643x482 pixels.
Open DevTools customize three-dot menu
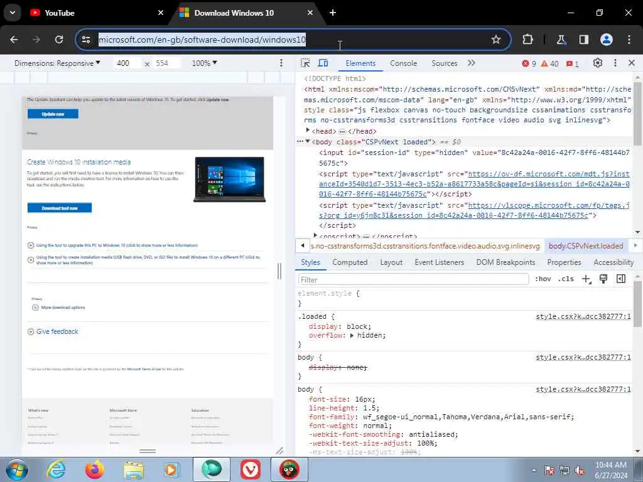(615, 63)
